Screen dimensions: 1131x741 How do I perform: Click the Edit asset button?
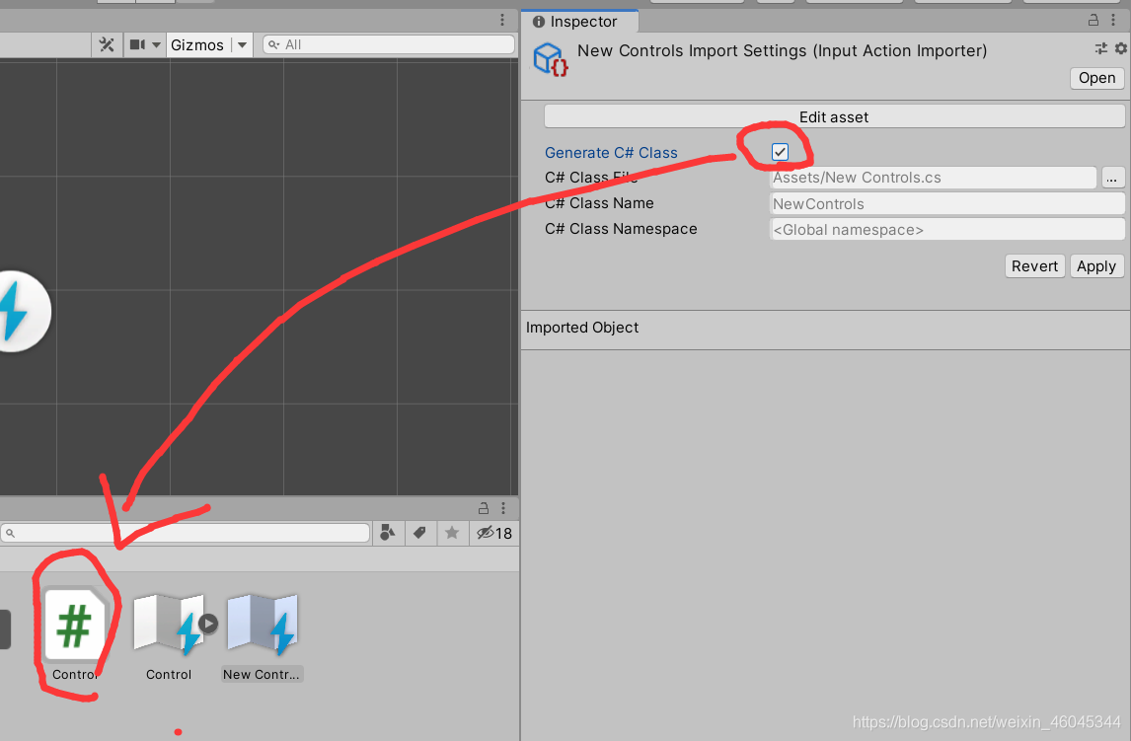[x=834, y=116]
